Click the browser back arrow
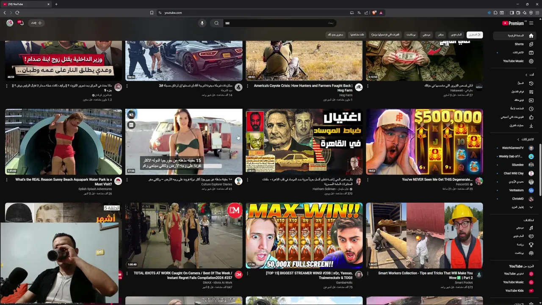This screenshot has height=305, width=542. [5, 13]
